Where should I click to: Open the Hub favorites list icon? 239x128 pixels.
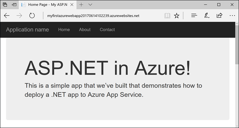click(x=194, y=16)
